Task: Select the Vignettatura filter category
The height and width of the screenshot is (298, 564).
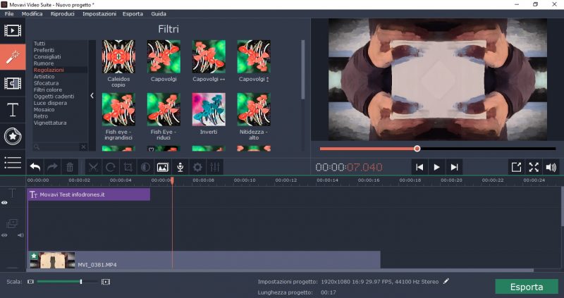Action: point(50,123)
